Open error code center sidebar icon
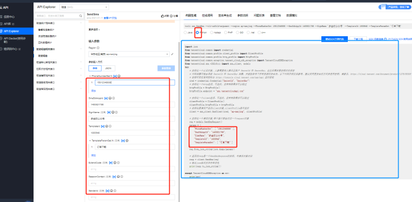Viewport: 412px width, 202px height. [1, 49]
